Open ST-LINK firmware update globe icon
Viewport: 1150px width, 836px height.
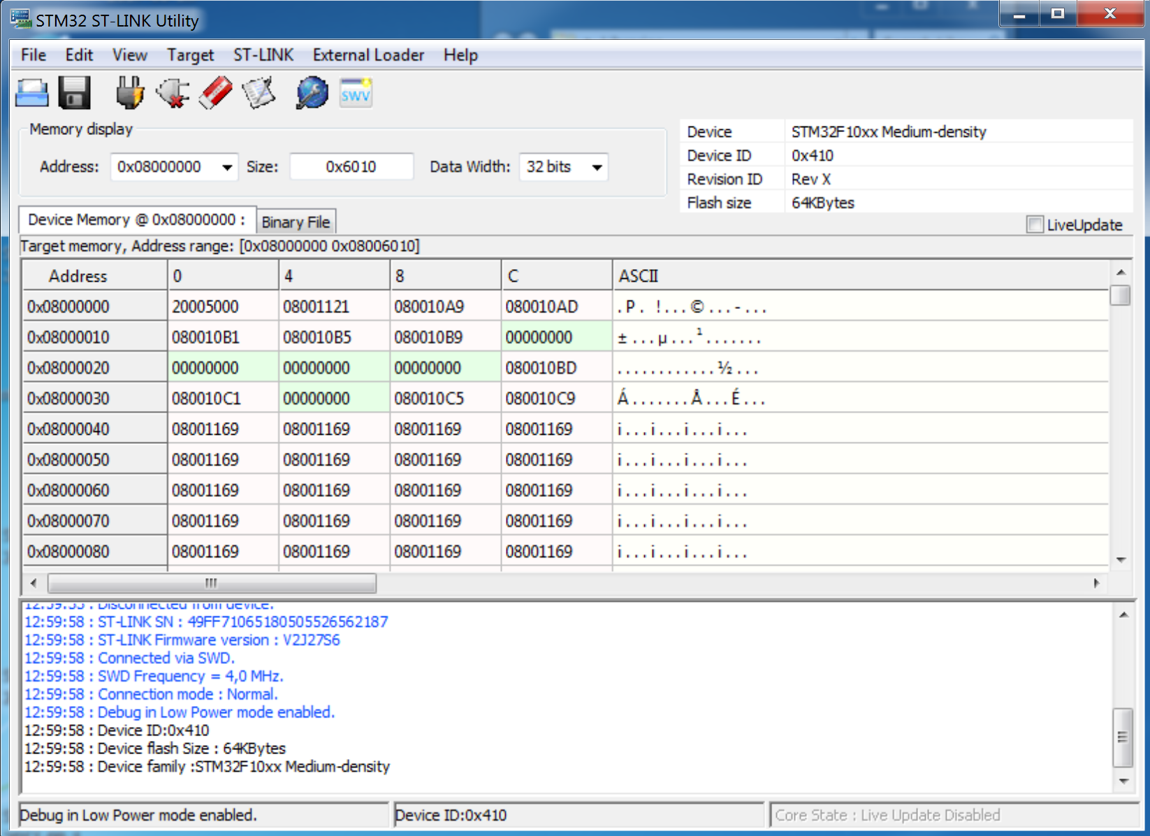(x=312, y=93)
